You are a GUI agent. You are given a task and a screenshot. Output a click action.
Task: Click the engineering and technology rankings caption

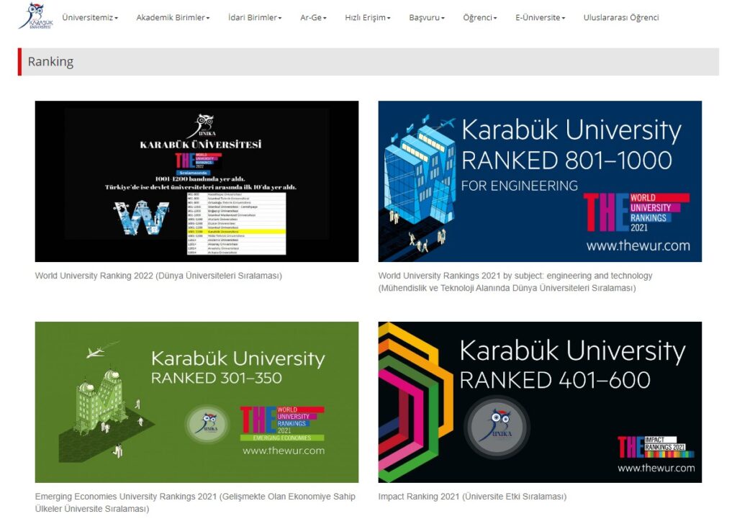coord(515,281)
